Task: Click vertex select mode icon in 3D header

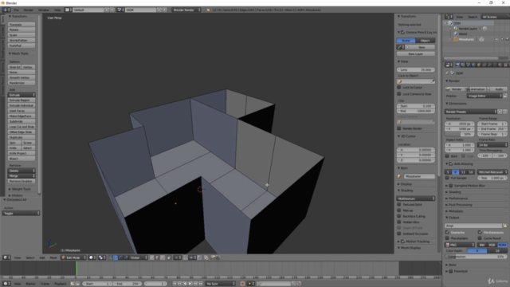Action: [x=152, y=258]
